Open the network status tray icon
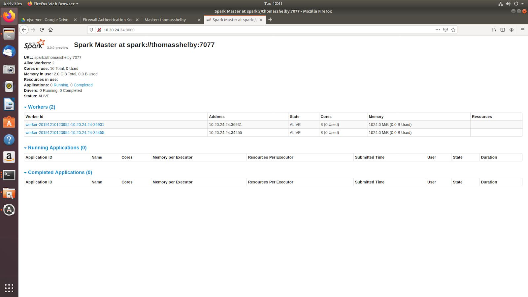 501,4
